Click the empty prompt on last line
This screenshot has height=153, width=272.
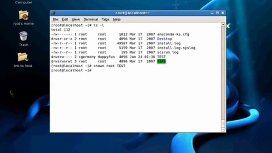coord(71,71)
